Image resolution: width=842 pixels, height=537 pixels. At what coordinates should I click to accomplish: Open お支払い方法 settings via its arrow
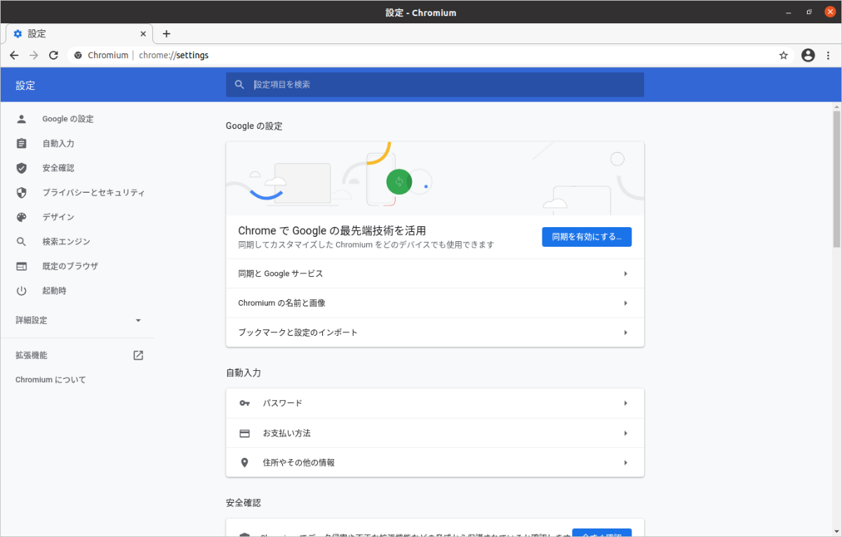[625, 433]
